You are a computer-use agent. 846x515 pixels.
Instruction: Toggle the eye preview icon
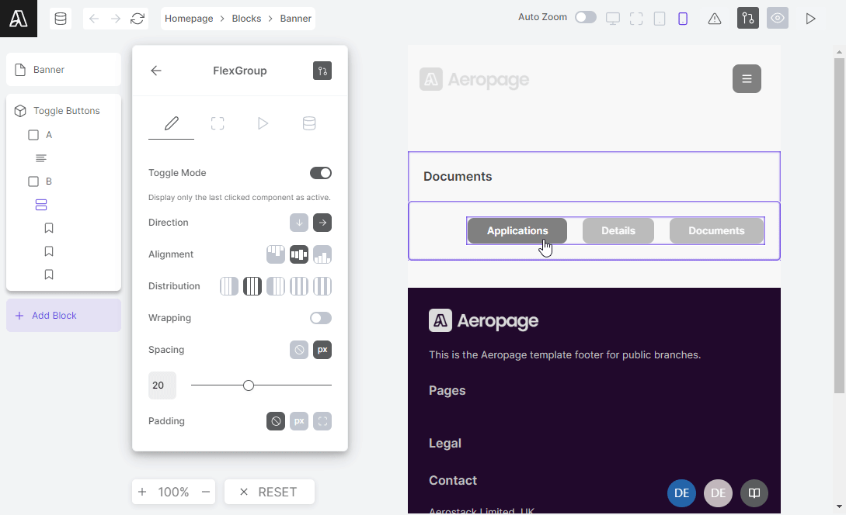click(778, 19)
